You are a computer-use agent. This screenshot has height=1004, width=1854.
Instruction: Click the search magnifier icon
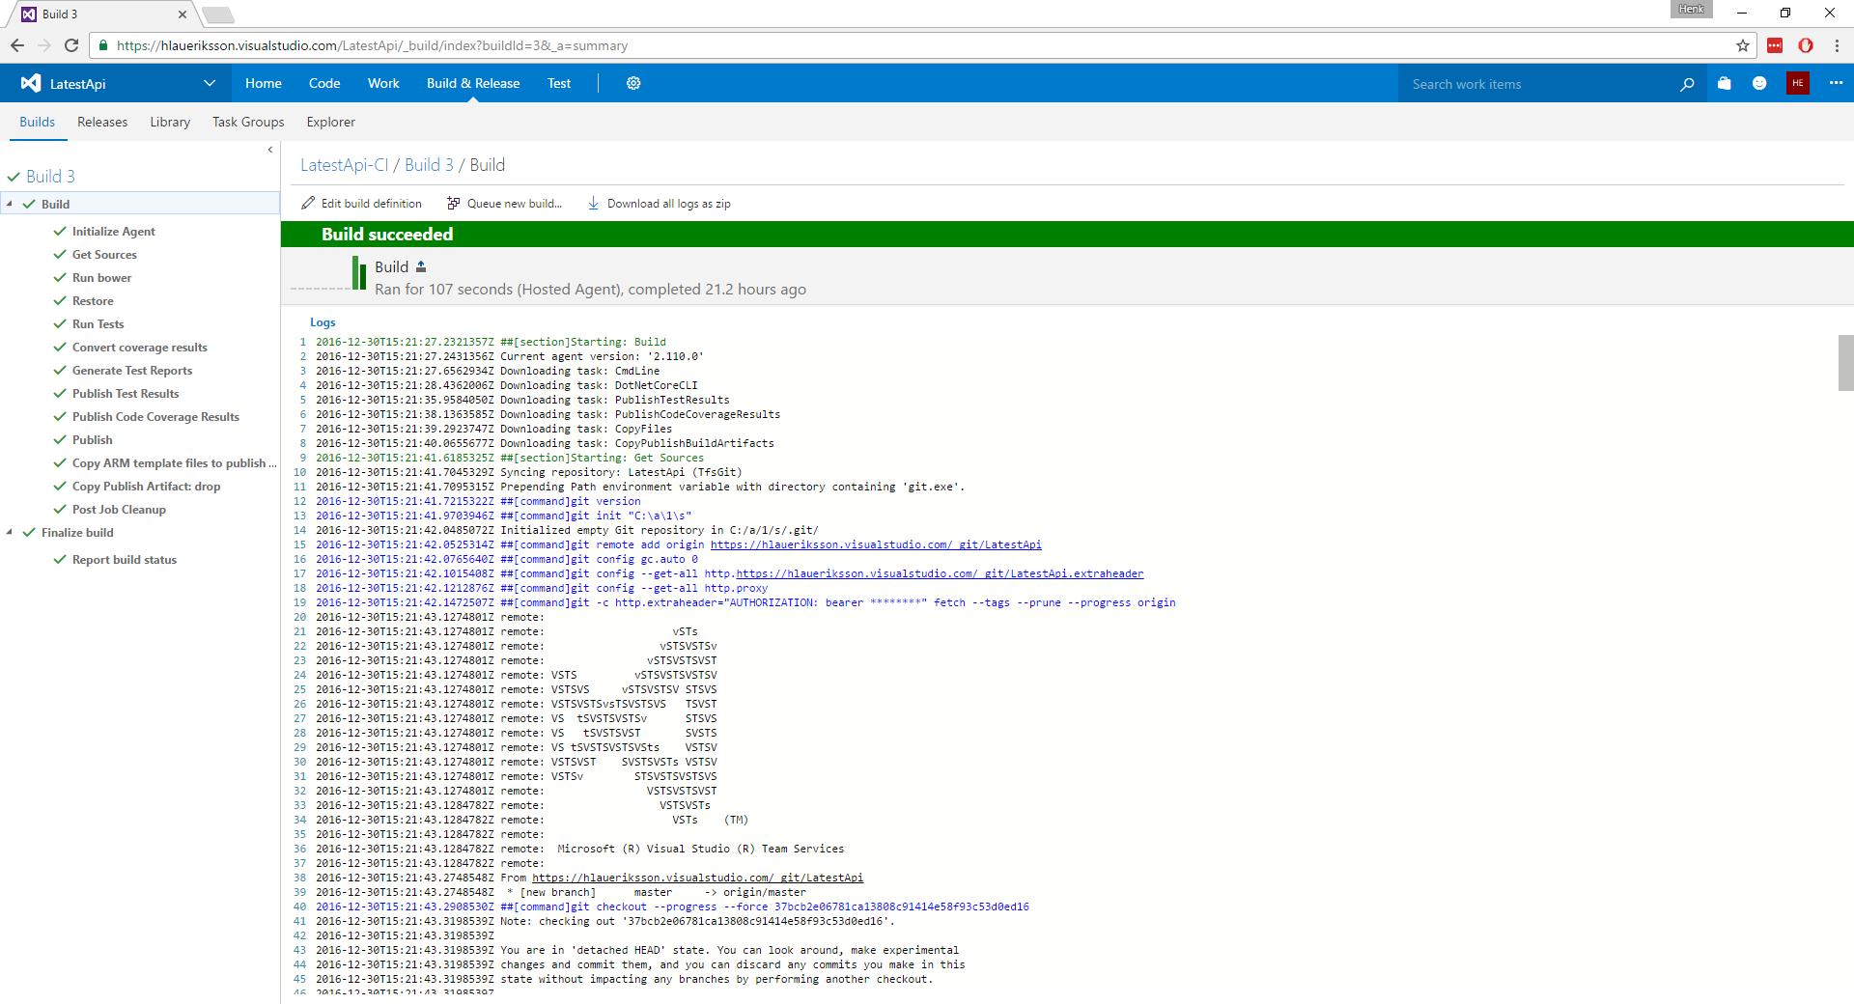(1688, 84)
